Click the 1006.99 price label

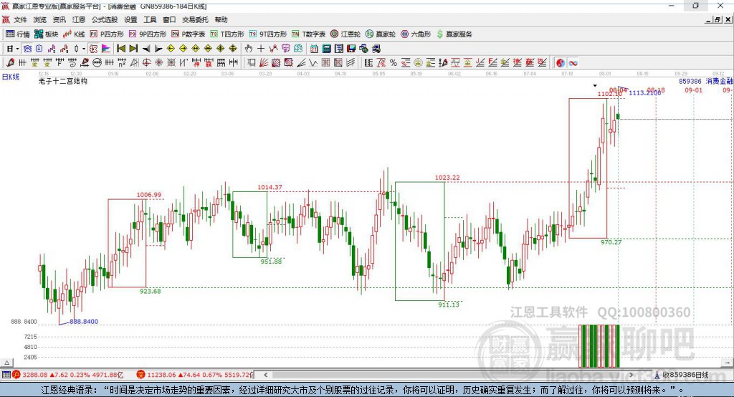pos(149,195)
